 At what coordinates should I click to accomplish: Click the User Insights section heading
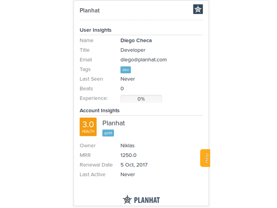click(x=95, y=30)
